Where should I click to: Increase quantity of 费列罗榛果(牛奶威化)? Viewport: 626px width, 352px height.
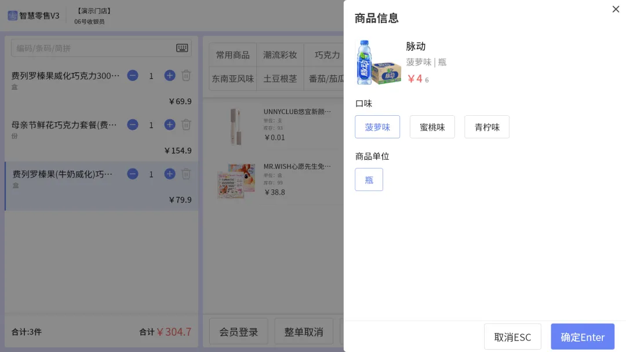[x=170, y=174]
